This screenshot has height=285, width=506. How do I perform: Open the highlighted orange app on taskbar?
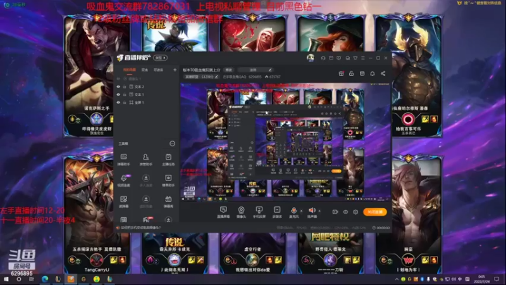pos(71,279)
